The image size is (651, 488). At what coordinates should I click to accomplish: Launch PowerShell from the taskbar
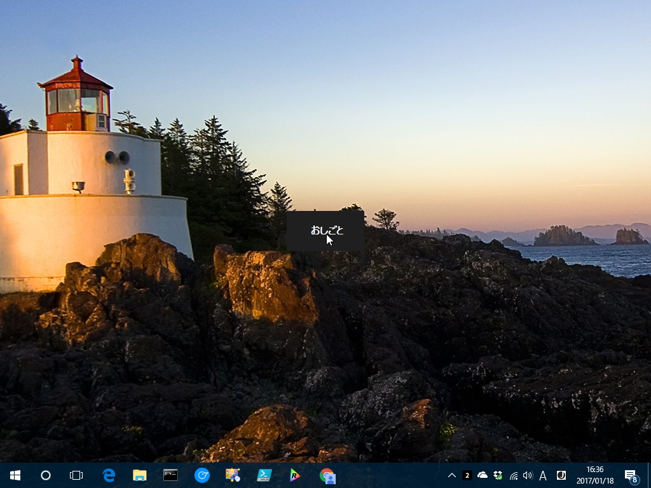pos(264,475)
